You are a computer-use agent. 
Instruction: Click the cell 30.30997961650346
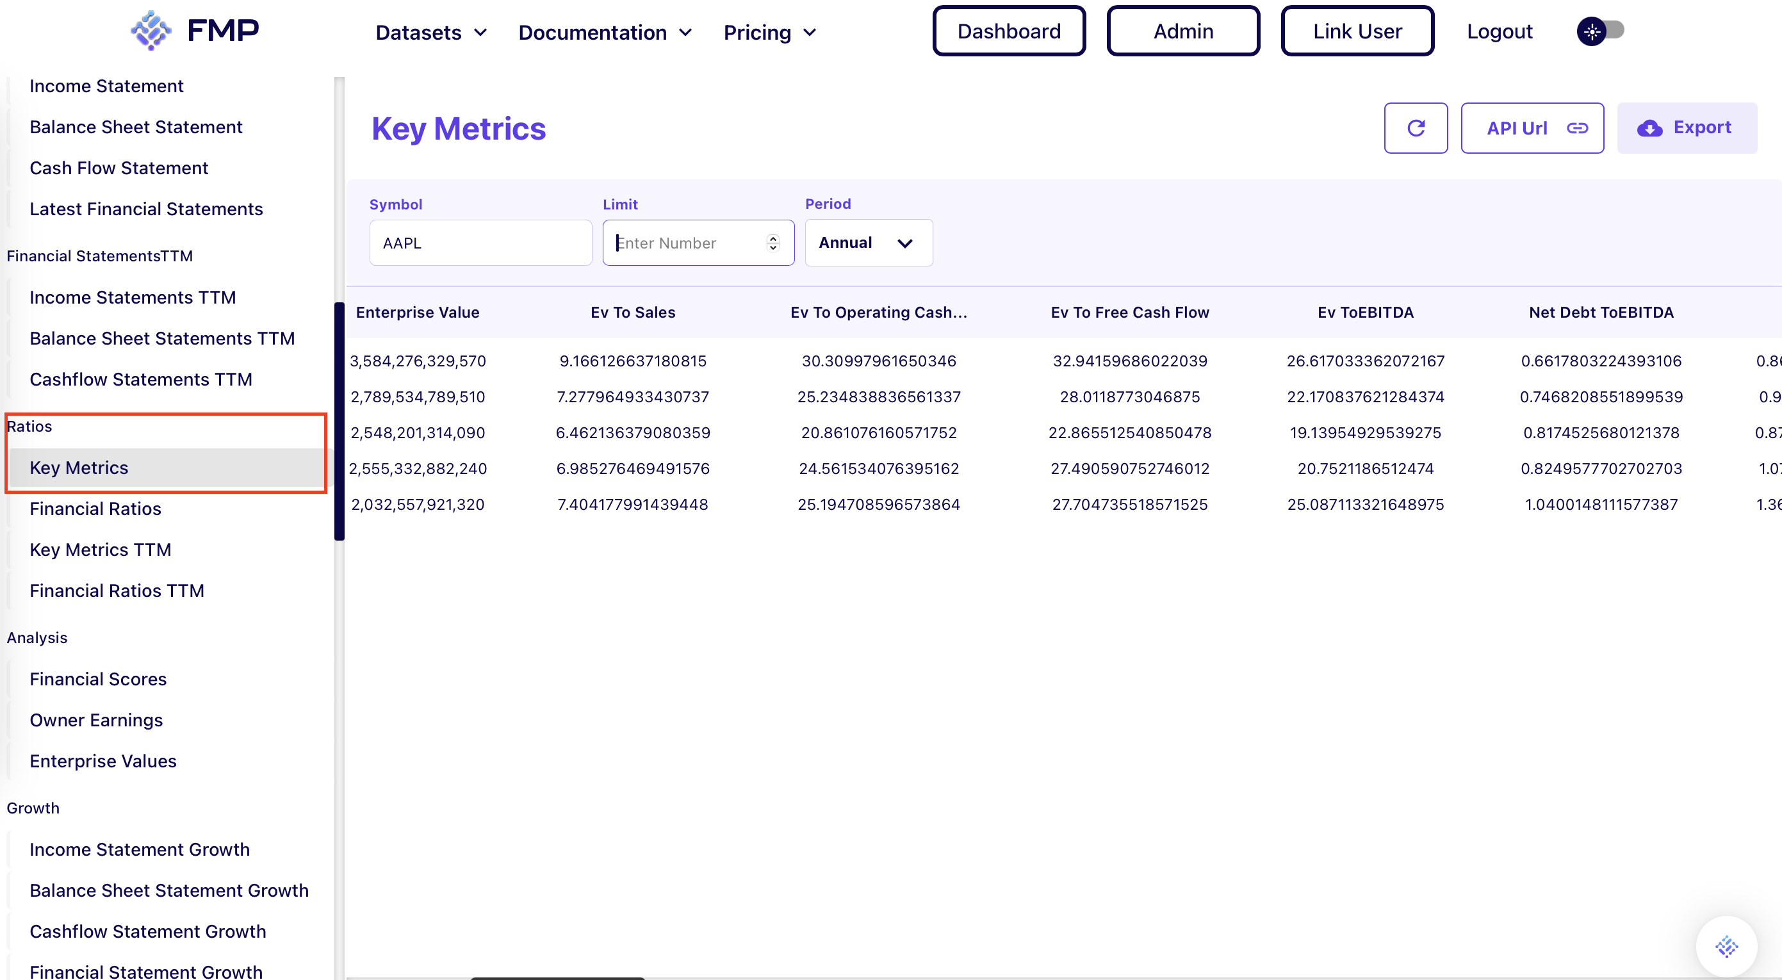879,361
